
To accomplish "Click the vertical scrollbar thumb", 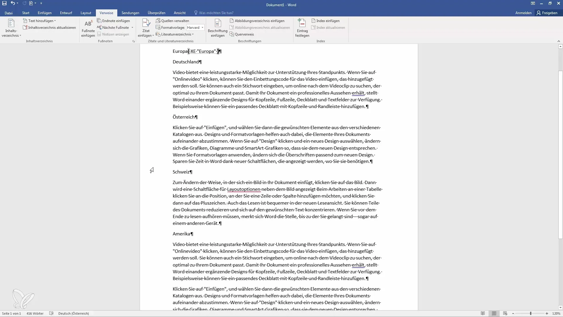I will coord(560,155).
